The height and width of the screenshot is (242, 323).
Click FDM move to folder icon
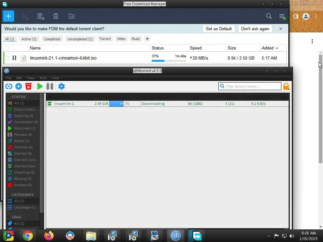72,16
